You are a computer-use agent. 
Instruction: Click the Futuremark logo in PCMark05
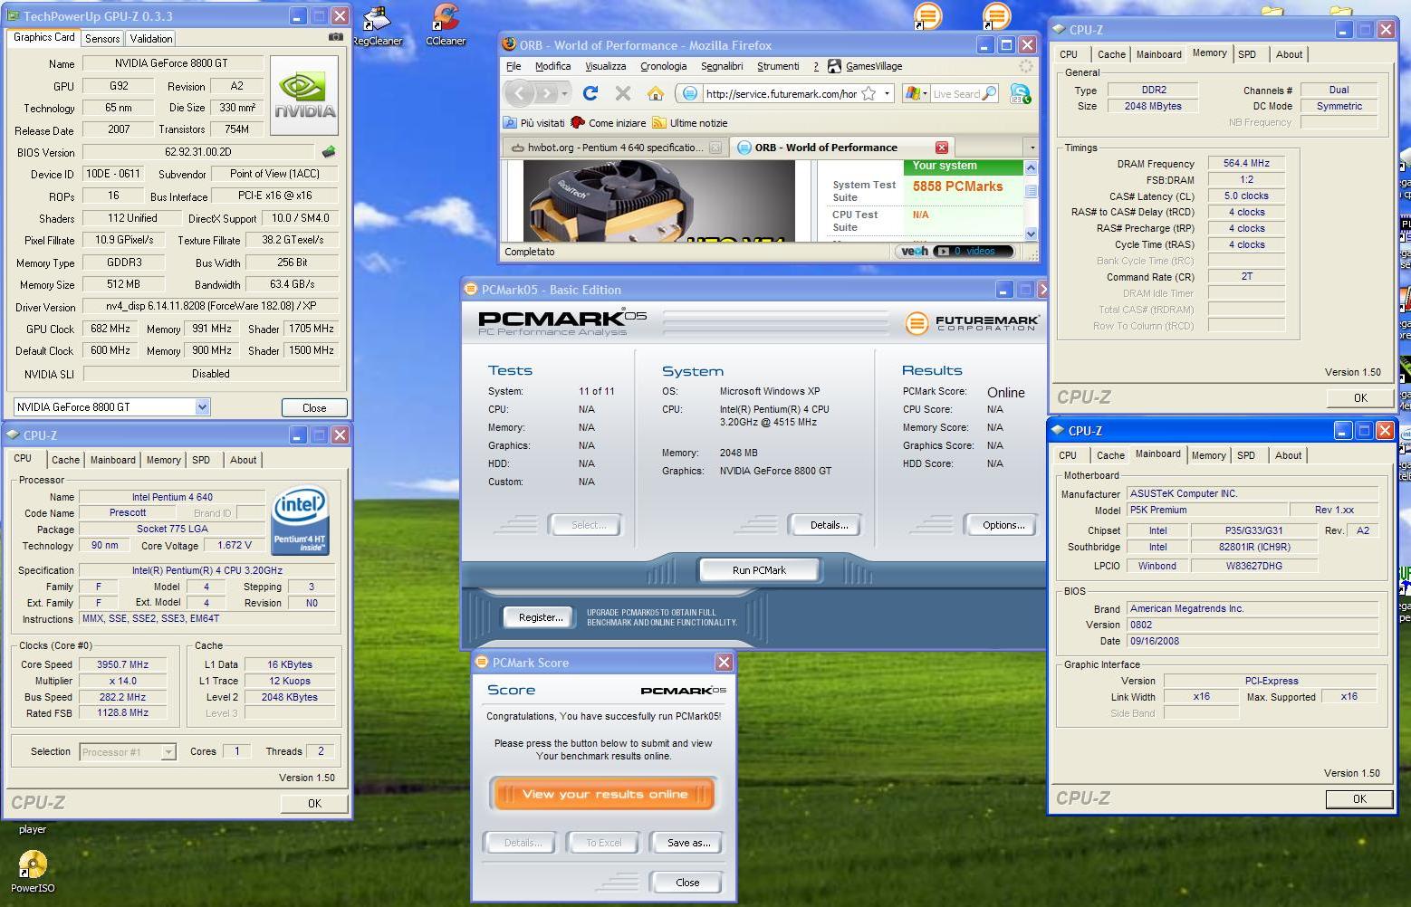click(x=972, y=322)
